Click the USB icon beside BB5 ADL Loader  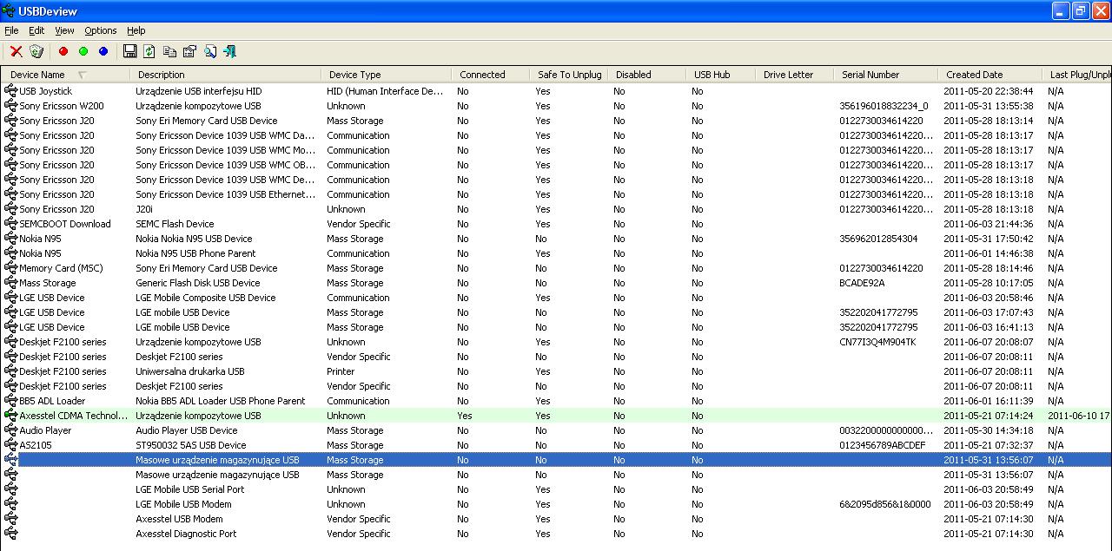[x=10, y=400]
